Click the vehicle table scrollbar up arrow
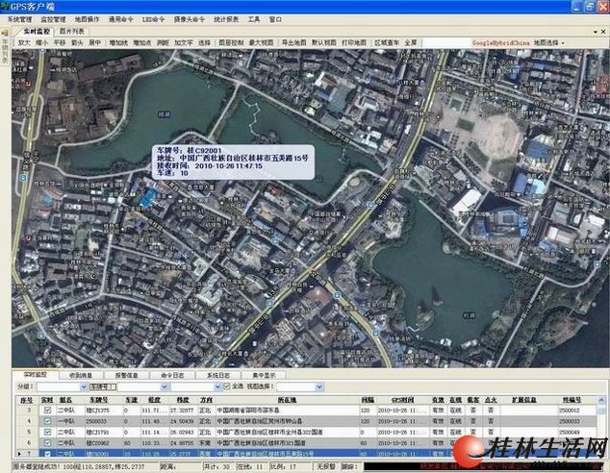The height and width of the screenshot is (473, 610). pyautogui.click(x=601, y=400)
